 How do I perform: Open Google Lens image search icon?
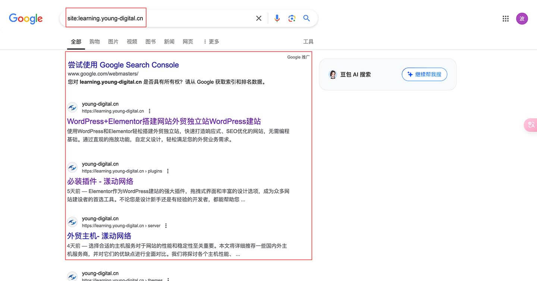(x=292, y=18)
